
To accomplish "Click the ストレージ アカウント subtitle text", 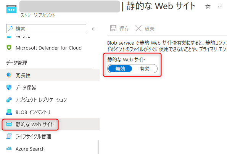I will (38, 15).
